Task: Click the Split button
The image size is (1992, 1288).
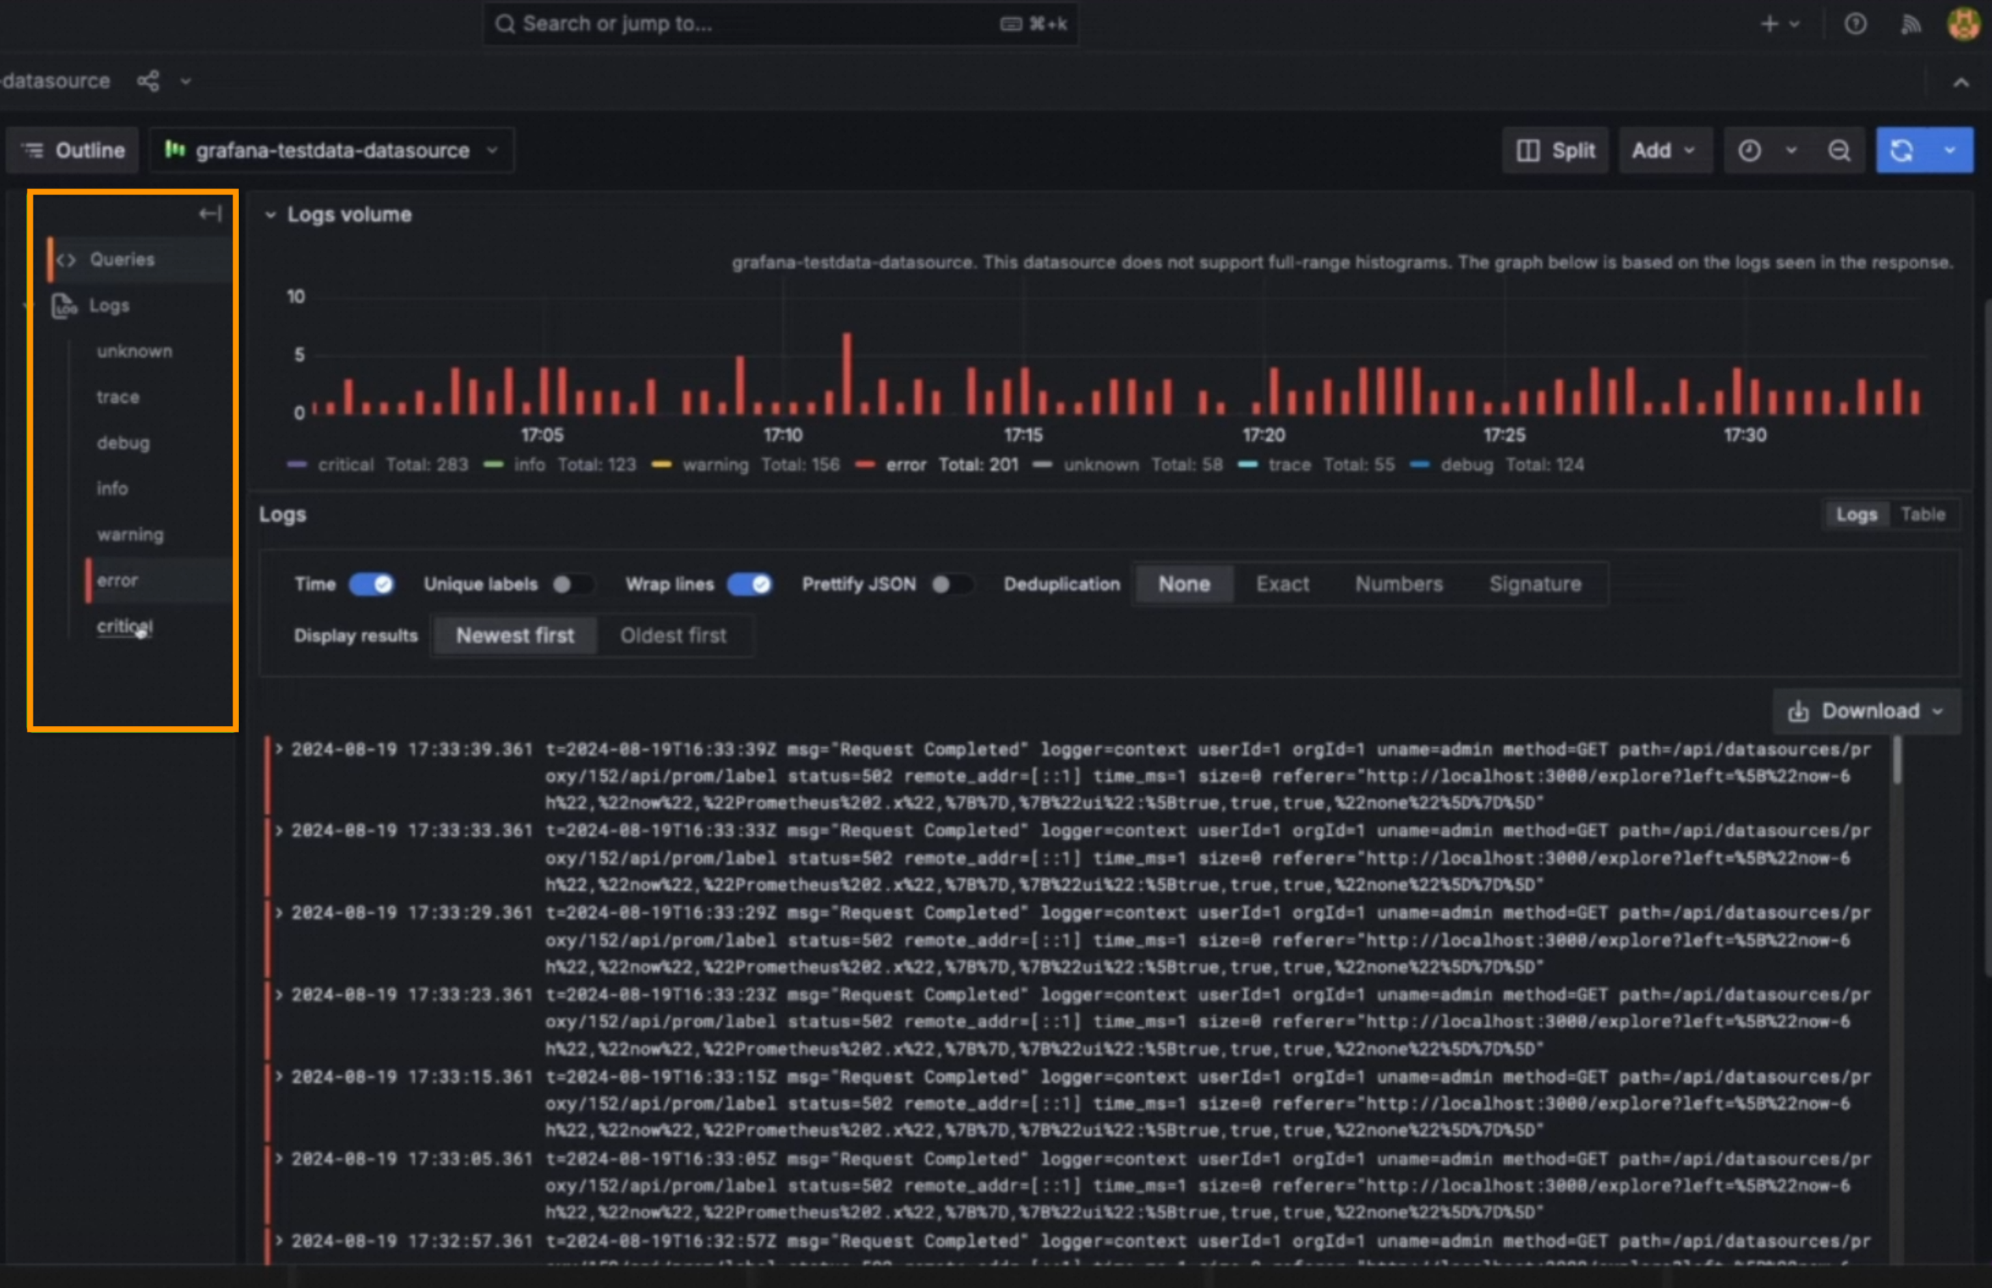Action: pos(1555,150)
